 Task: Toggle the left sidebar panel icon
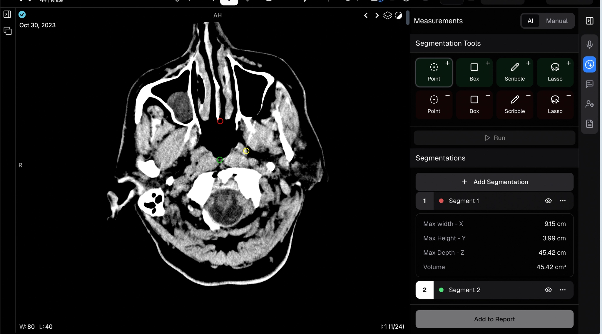point(7,14)
